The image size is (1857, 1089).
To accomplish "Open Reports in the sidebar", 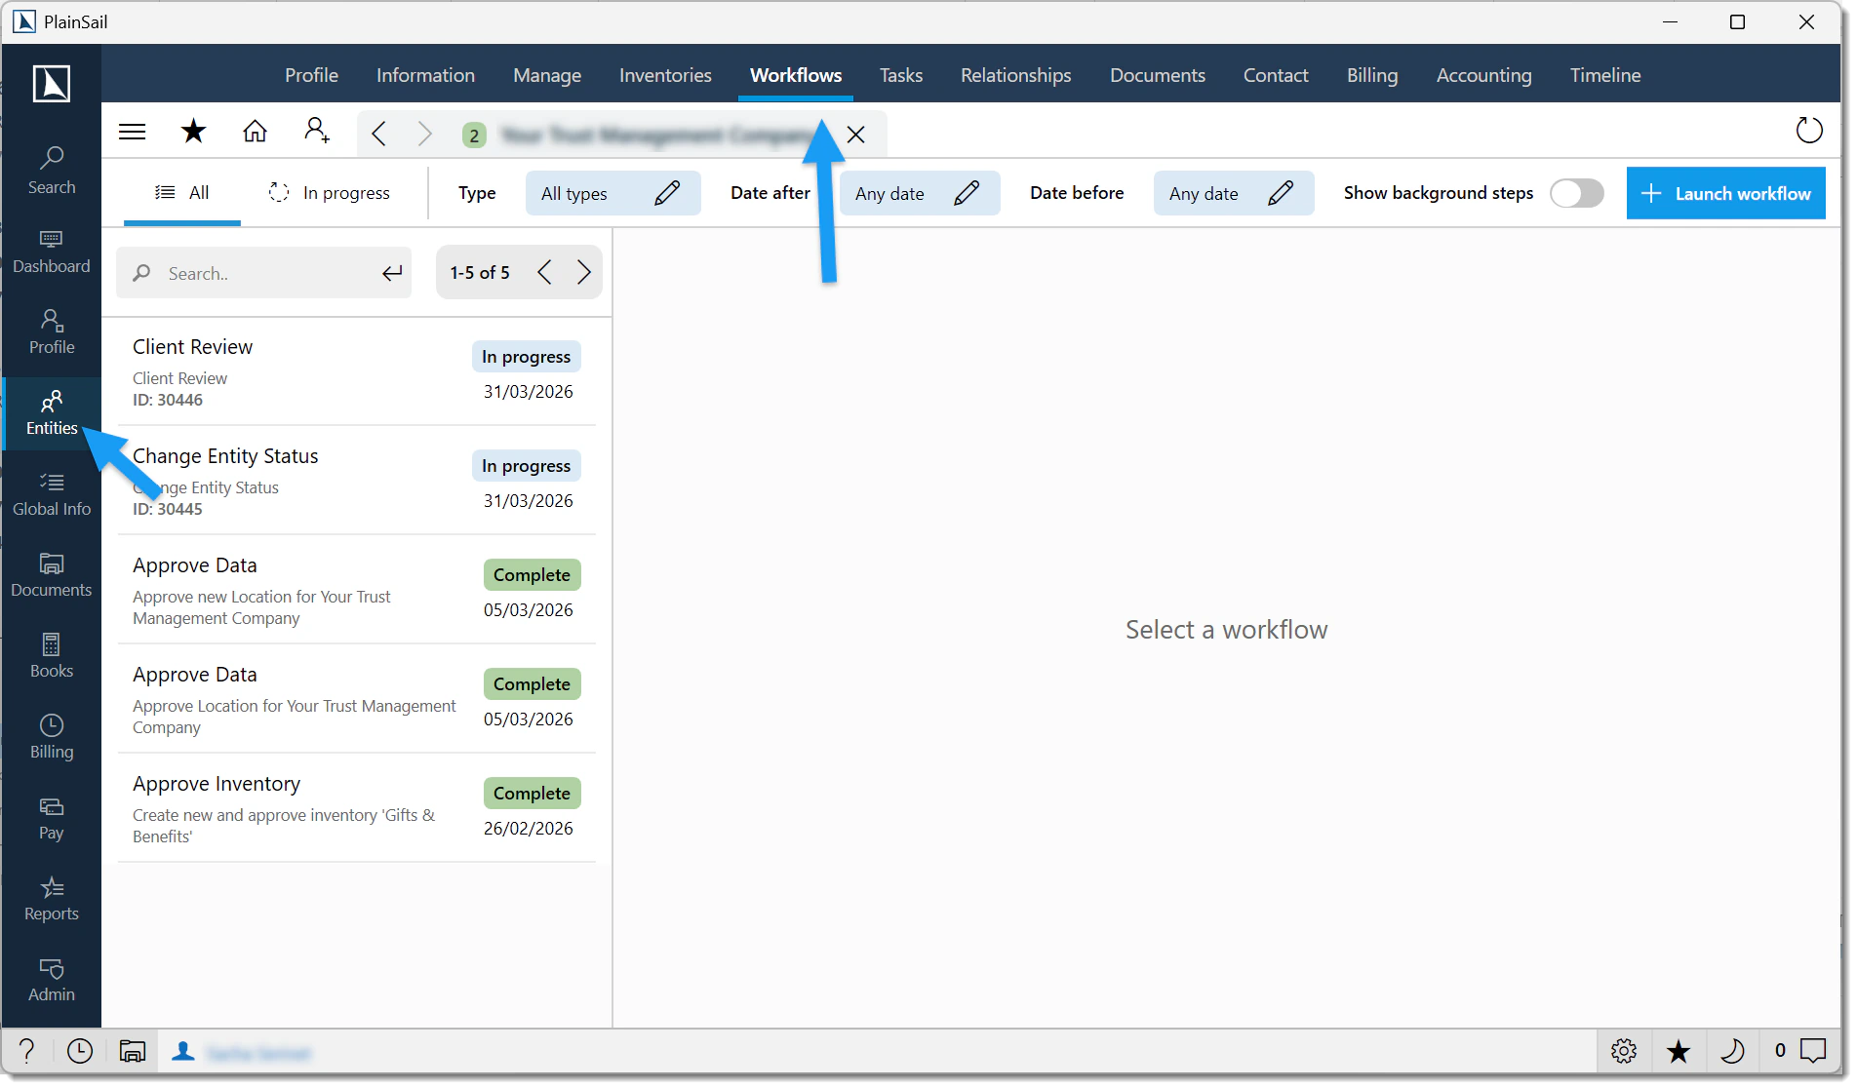I will tap(51, 899).
